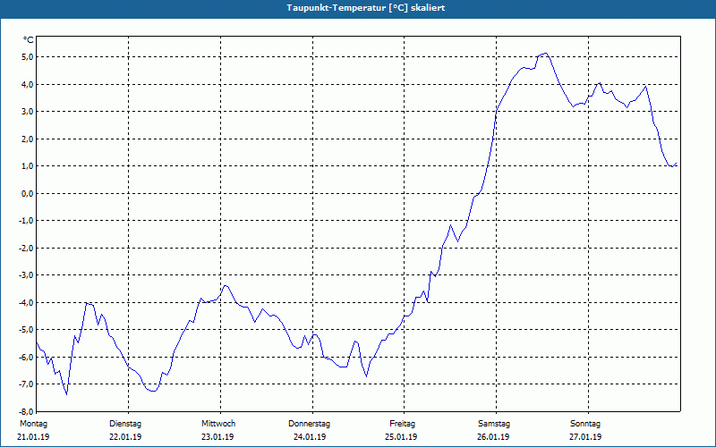Click the 0,0 y-axis label
Screen dimensions: 716x447
pyautogui.click(x=26, y=193)
